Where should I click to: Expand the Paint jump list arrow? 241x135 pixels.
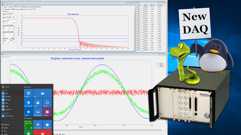pyautogui.click(x=20, y=93)
